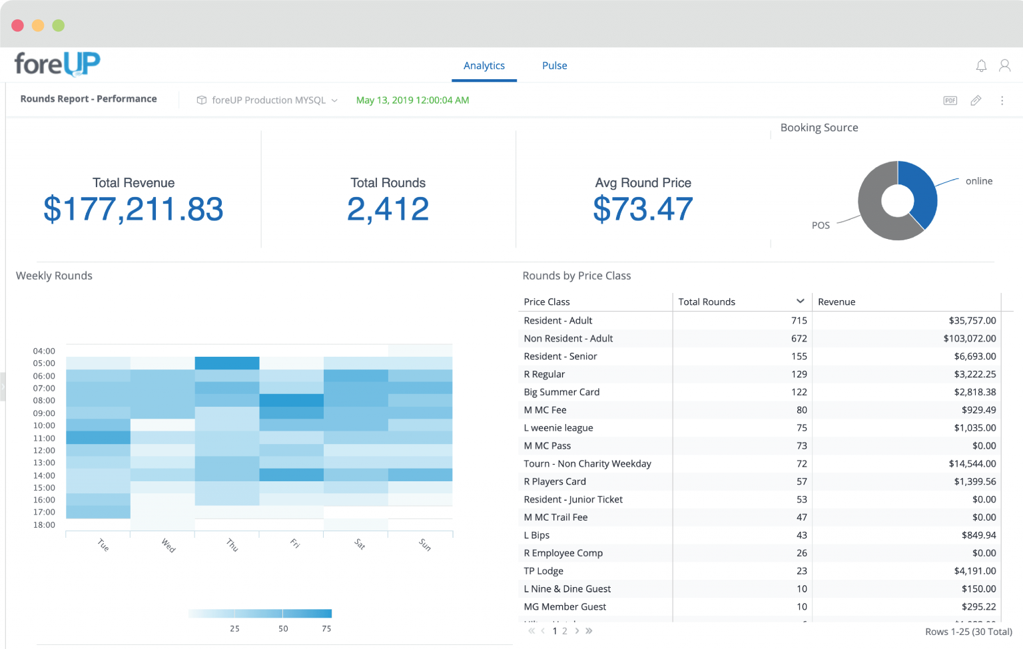Image resolution: width=1023 pixels, height=649 pixels.
Task: Jump to the last table page
Action: tap(589, 631)
